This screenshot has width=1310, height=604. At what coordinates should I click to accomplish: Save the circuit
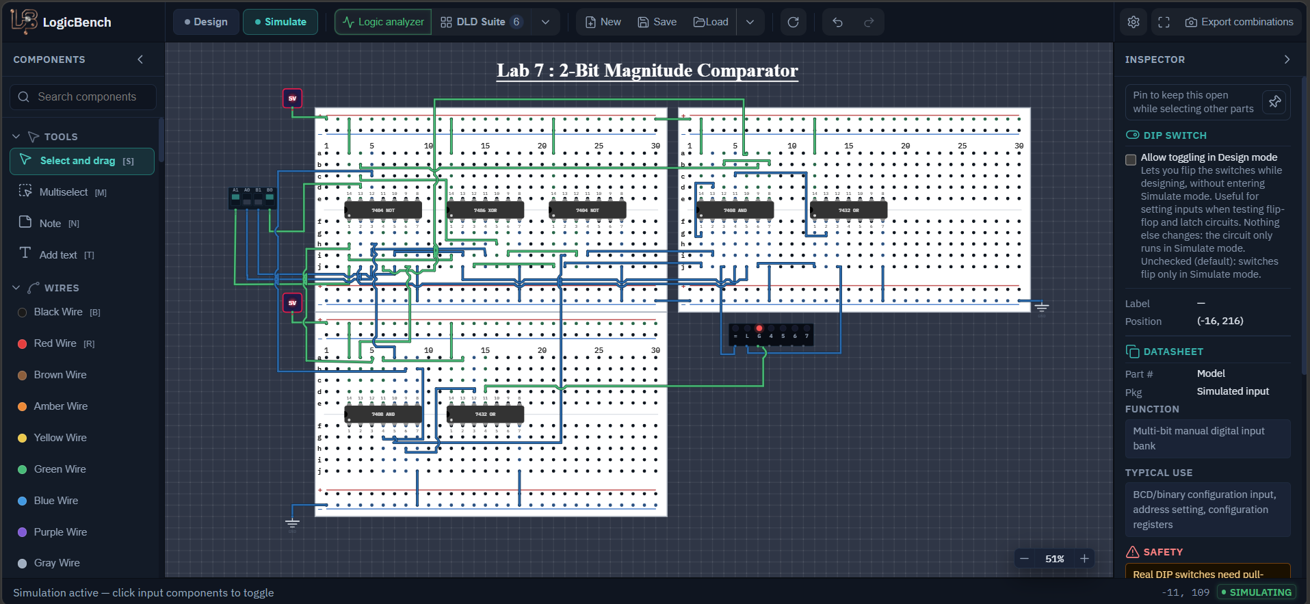click(x=657, y=22)
